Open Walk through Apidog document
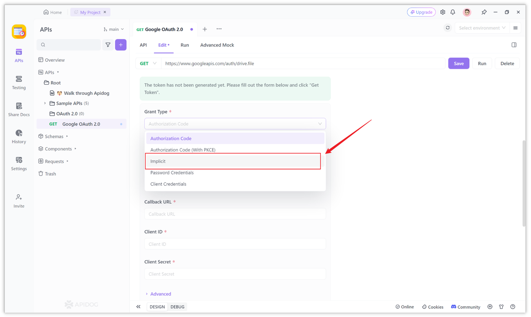The image size is (531, 317). point(81,93)
